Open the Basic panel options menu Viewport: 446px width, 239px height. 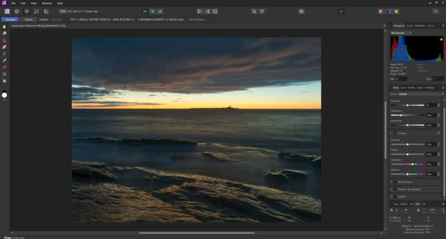[443, 87]
